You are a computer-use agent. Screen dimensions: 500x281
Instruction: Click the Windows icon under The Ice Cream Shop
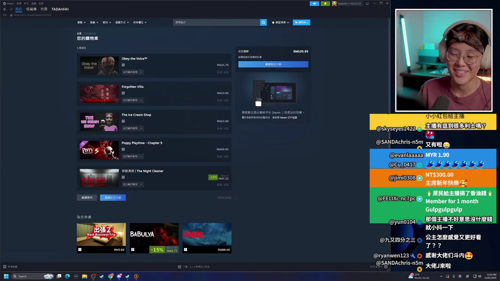[123, 121]
